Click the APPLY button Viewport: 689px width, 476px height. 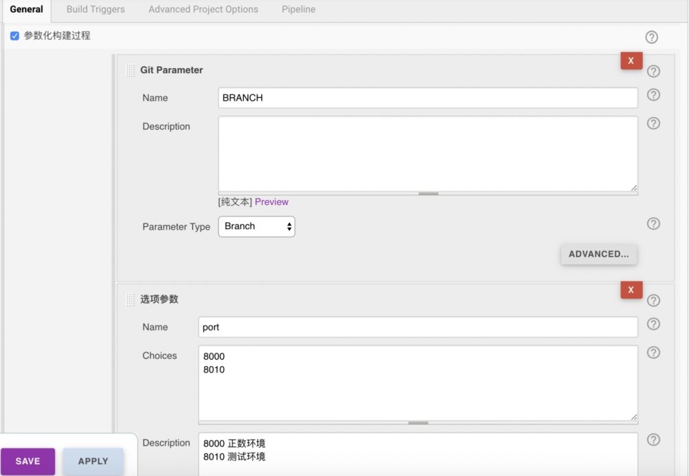[x=93, y=461]
